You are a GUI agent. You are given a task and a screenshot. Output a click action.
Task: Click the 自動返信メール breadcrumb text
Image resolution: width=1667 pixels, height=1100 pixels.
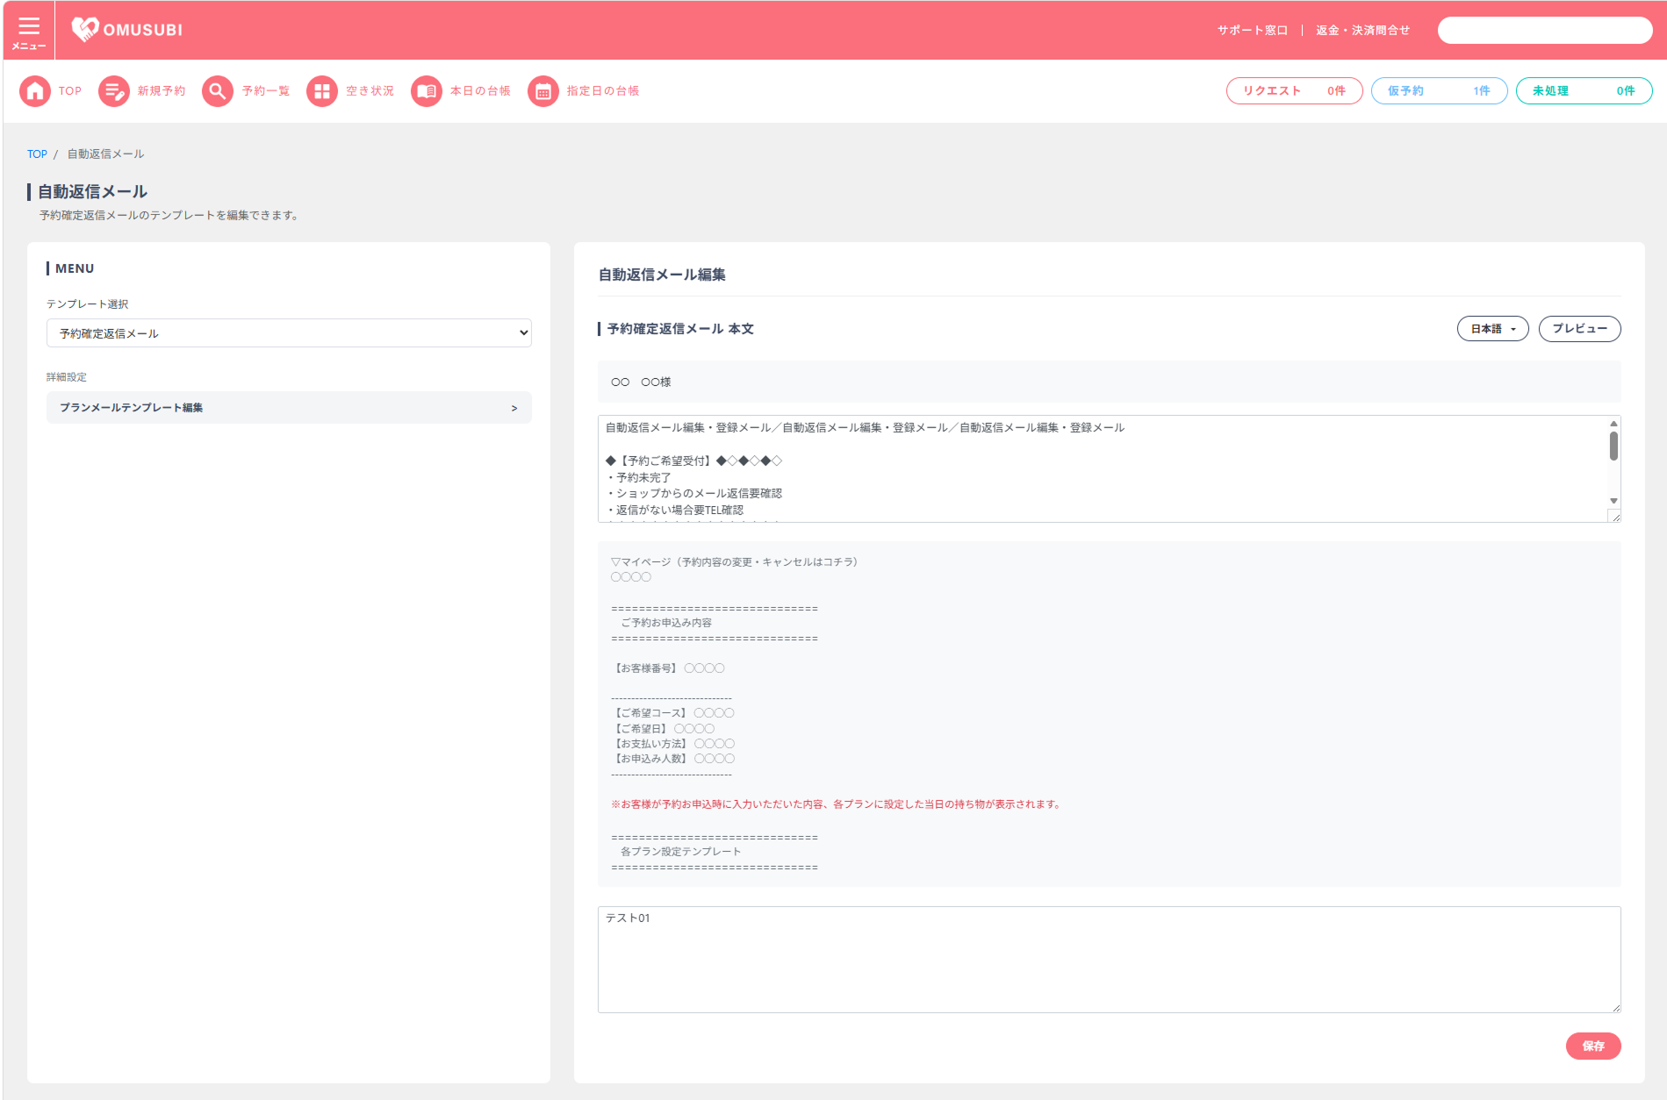(x=105, y=154)
